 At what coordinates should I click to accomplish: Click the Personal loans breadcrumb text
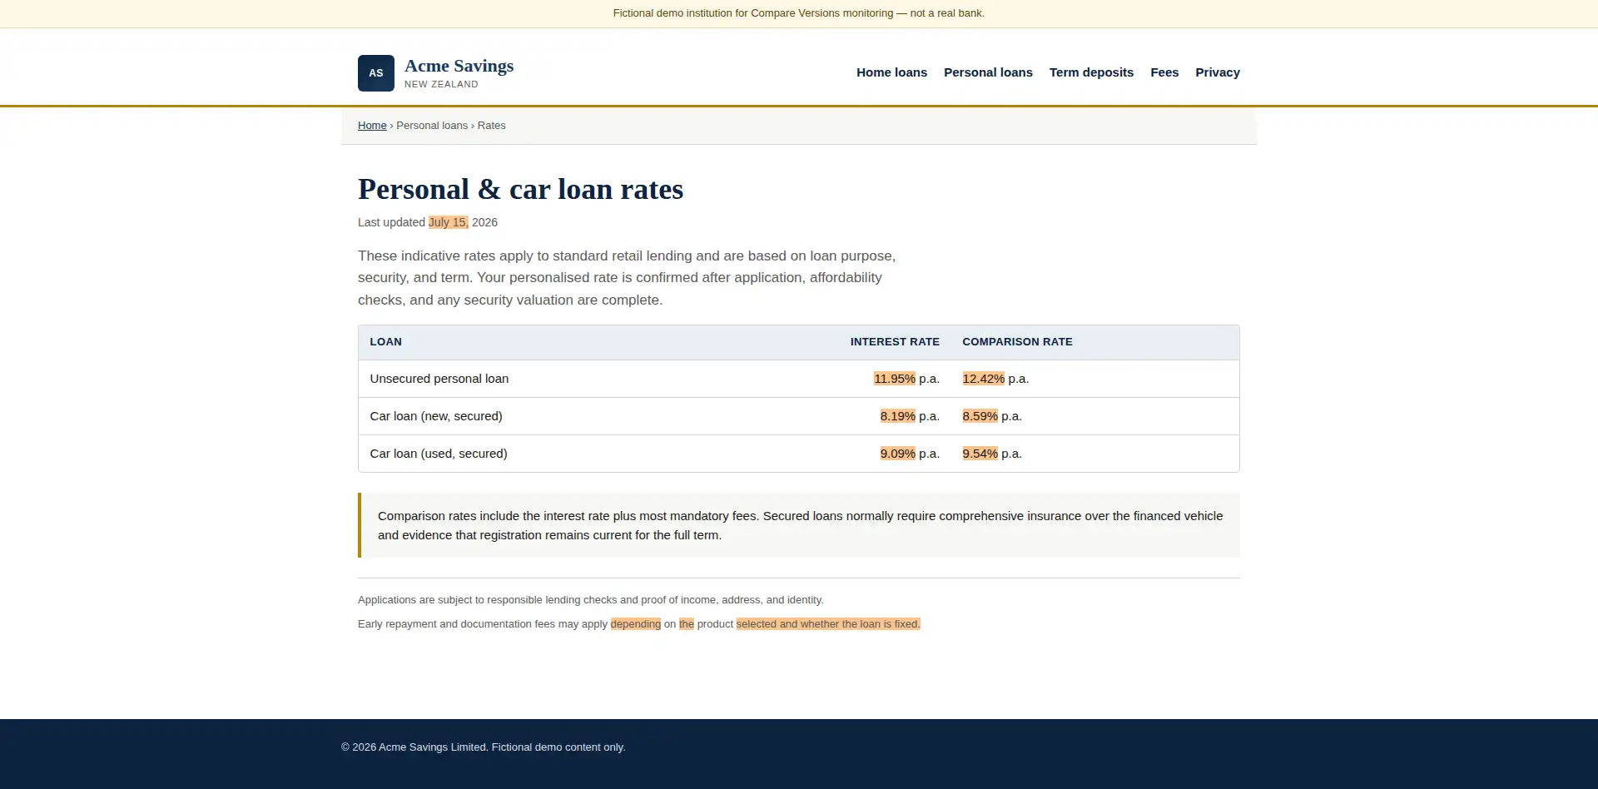point(432,126)
